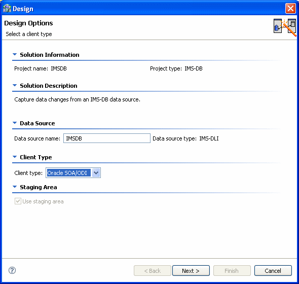Collapse the Data Source section
The width and height of the screenshot is (299, 284).
(15, 123)
